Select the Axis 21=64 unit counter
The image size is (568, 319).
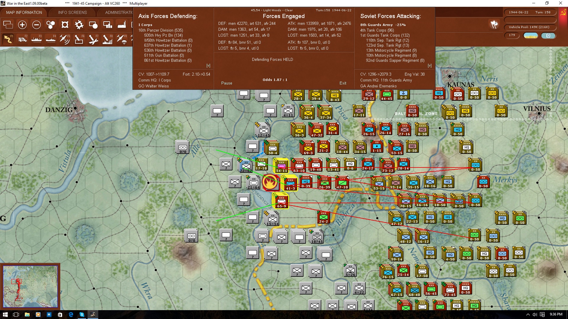coord(254,183)
